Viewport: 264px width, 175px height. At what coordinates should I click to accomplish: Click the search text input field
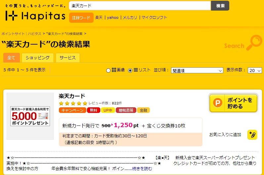pos(140,6)
